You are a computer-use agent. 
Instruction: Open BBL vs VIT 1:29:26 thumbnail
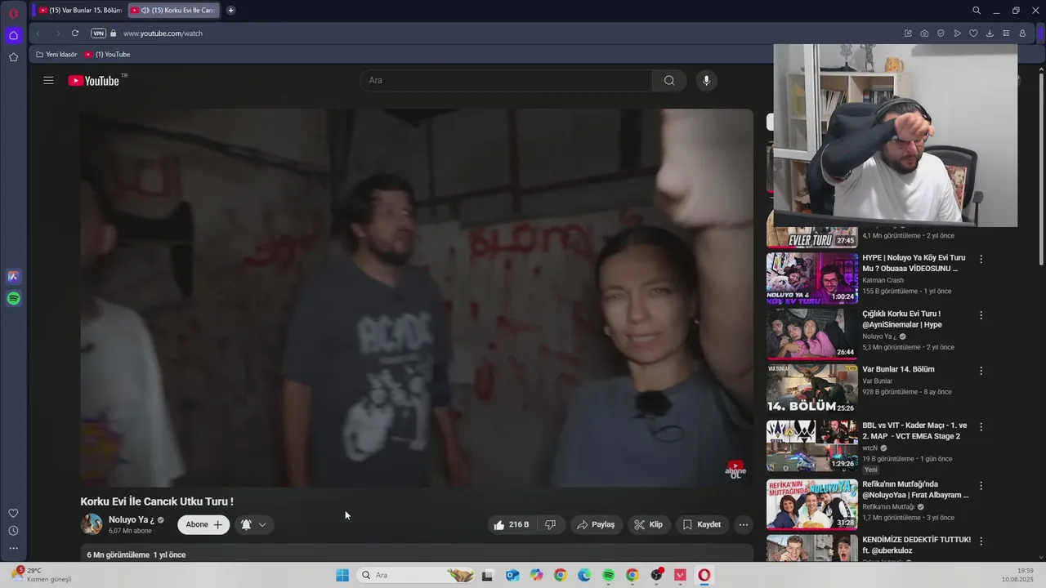[x=811, y=446]
